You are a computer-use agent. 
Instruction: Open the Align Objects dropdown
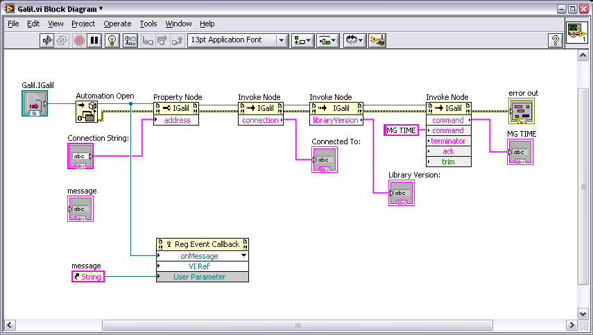click(302, 40)
